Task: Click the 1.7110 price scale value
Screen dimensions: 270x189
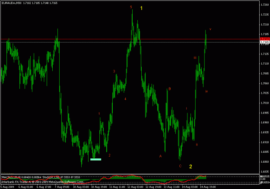Action: pos(265,63)
